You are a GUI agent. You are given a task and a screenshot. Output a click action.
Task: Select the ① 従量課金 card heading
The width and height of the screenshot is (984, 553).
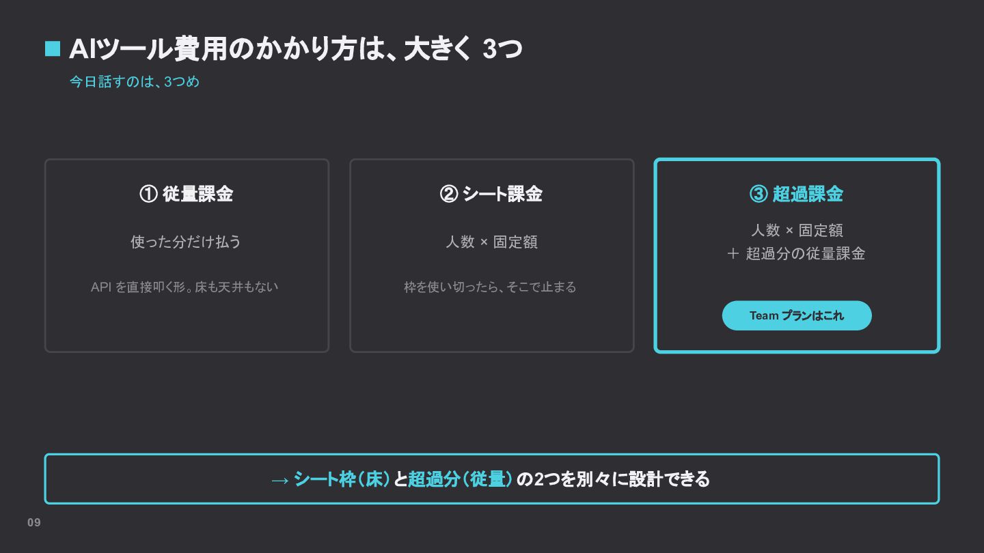[x=187, y=194]
